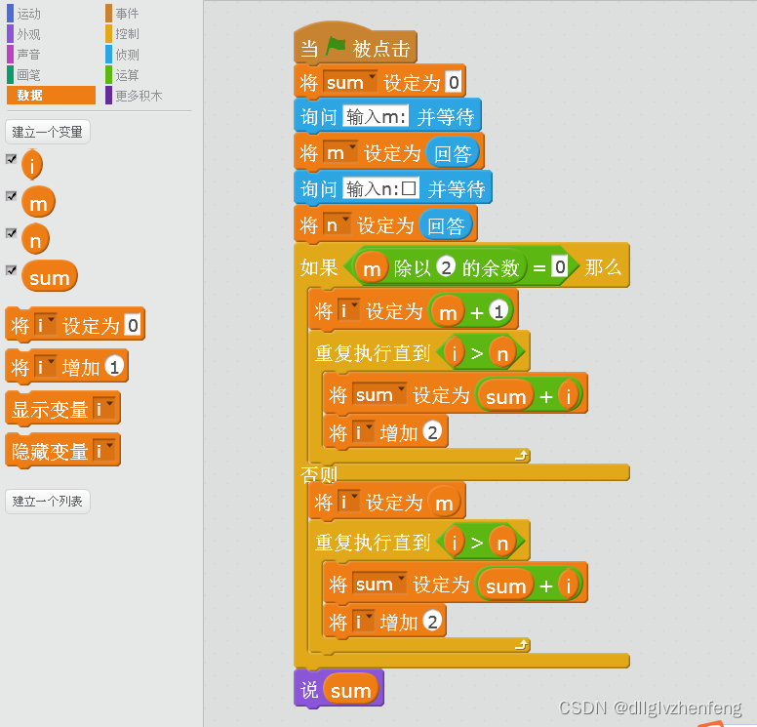
Task: Click the 2 value in first 将 i 增加 block
Action: [432, 432]
